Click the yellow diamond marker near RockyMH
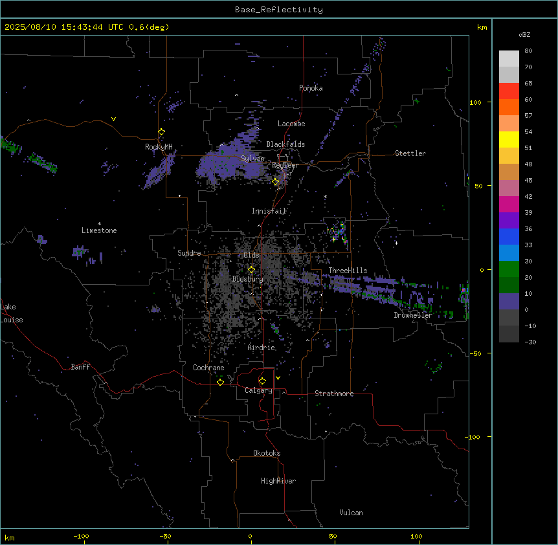Viewport: 558px width, 545px height. coord(162,132)
